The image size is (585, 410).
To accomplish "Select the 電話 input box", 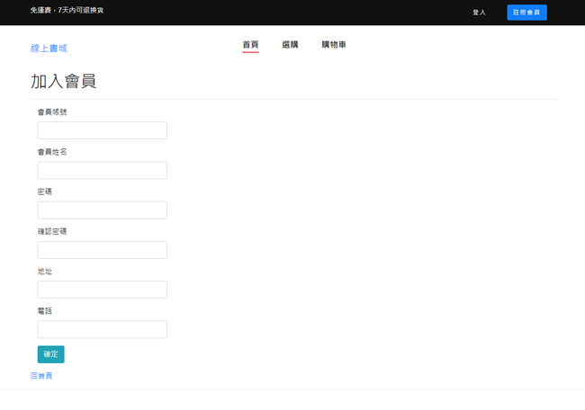I will (x=103, y=329).
